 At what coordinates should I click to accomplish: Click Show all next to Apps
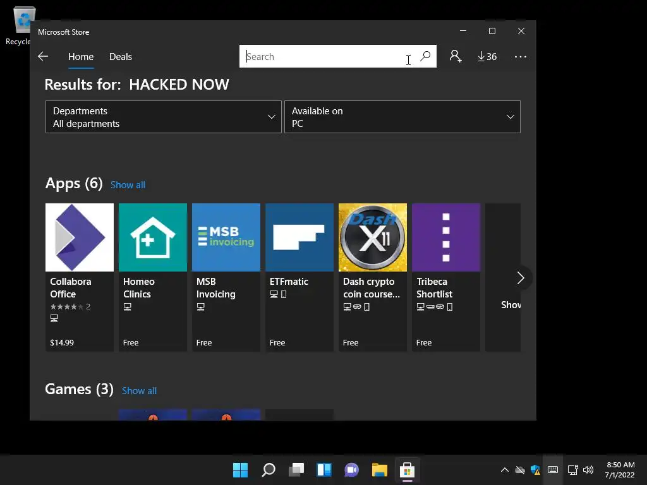(128, 185)
